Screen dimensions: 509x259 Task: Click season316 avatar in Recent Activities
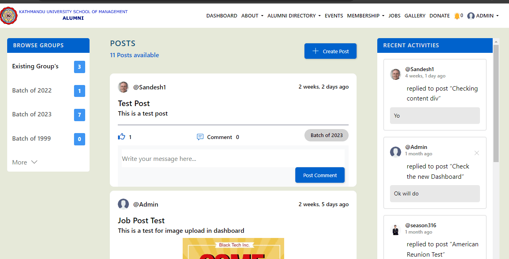396,230
